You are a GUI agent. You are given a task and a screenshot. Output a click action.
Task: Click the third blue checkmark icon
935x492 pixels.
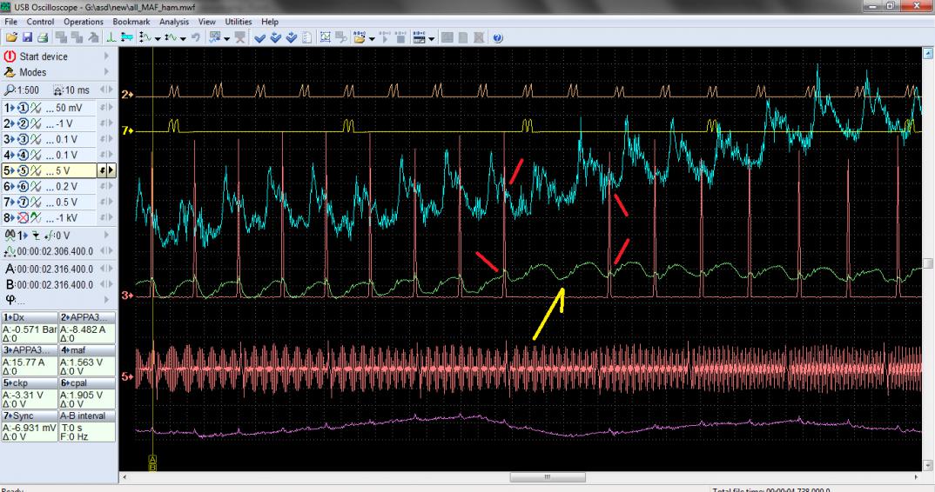[x=291, y=38]
